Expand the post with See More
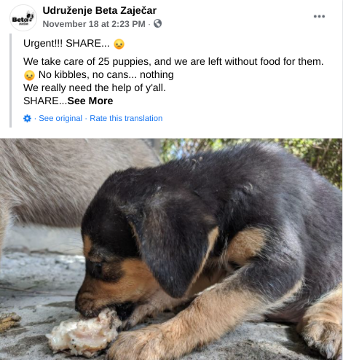 point(90,101)
